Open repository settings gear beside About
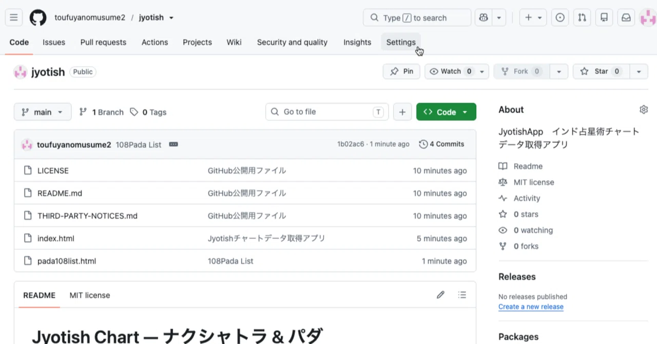 tap(644, 109)
